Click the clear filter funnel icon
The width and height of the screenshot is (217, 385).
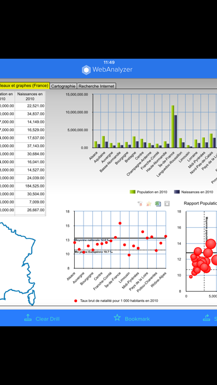(140, 204)
